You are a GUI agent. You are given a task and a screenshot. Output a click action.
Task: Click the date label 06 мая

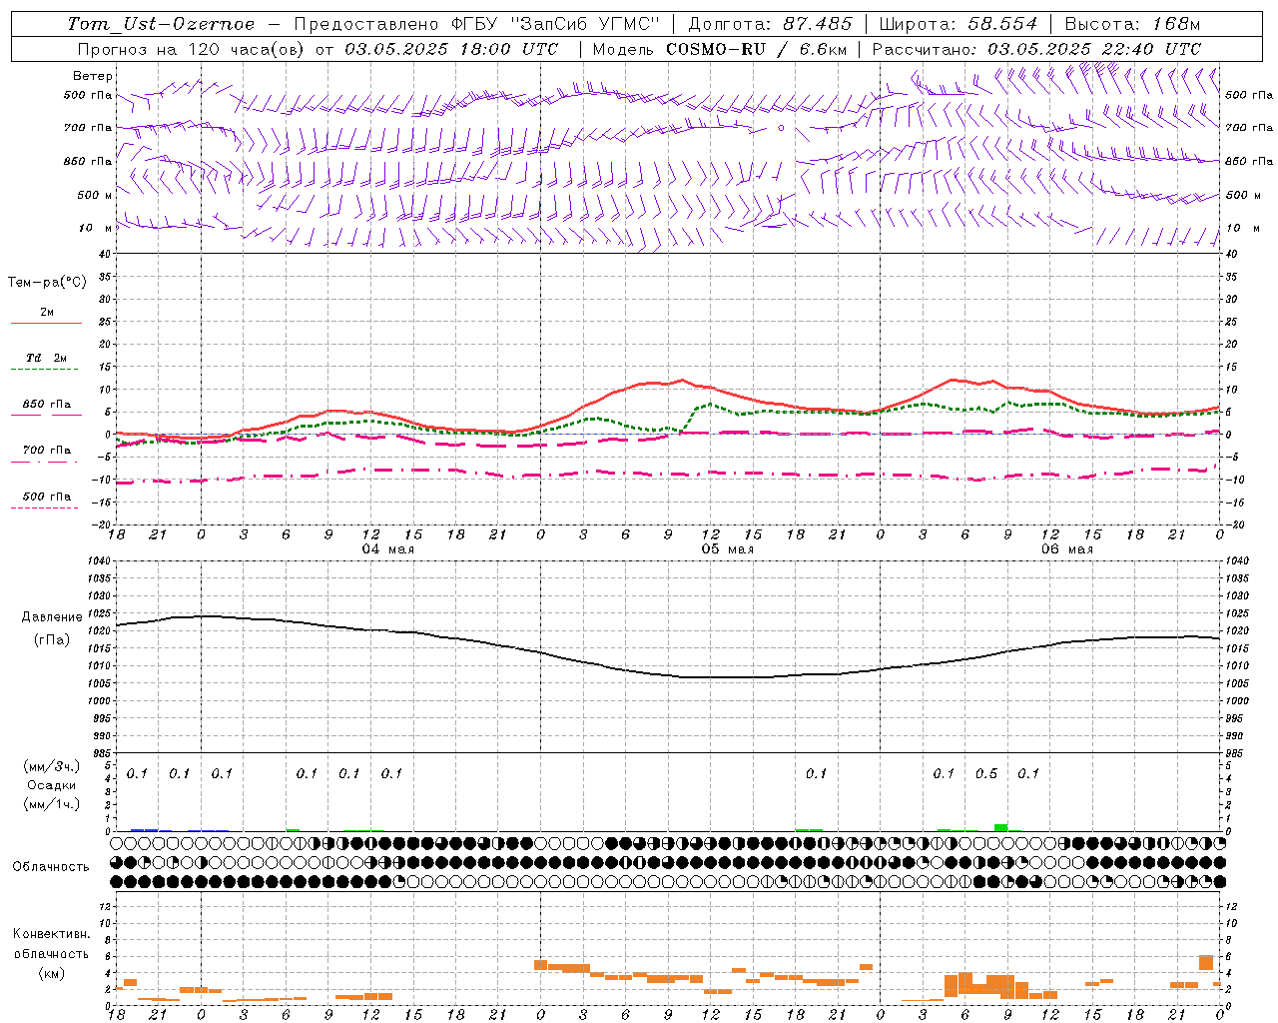pos(1066,549)
